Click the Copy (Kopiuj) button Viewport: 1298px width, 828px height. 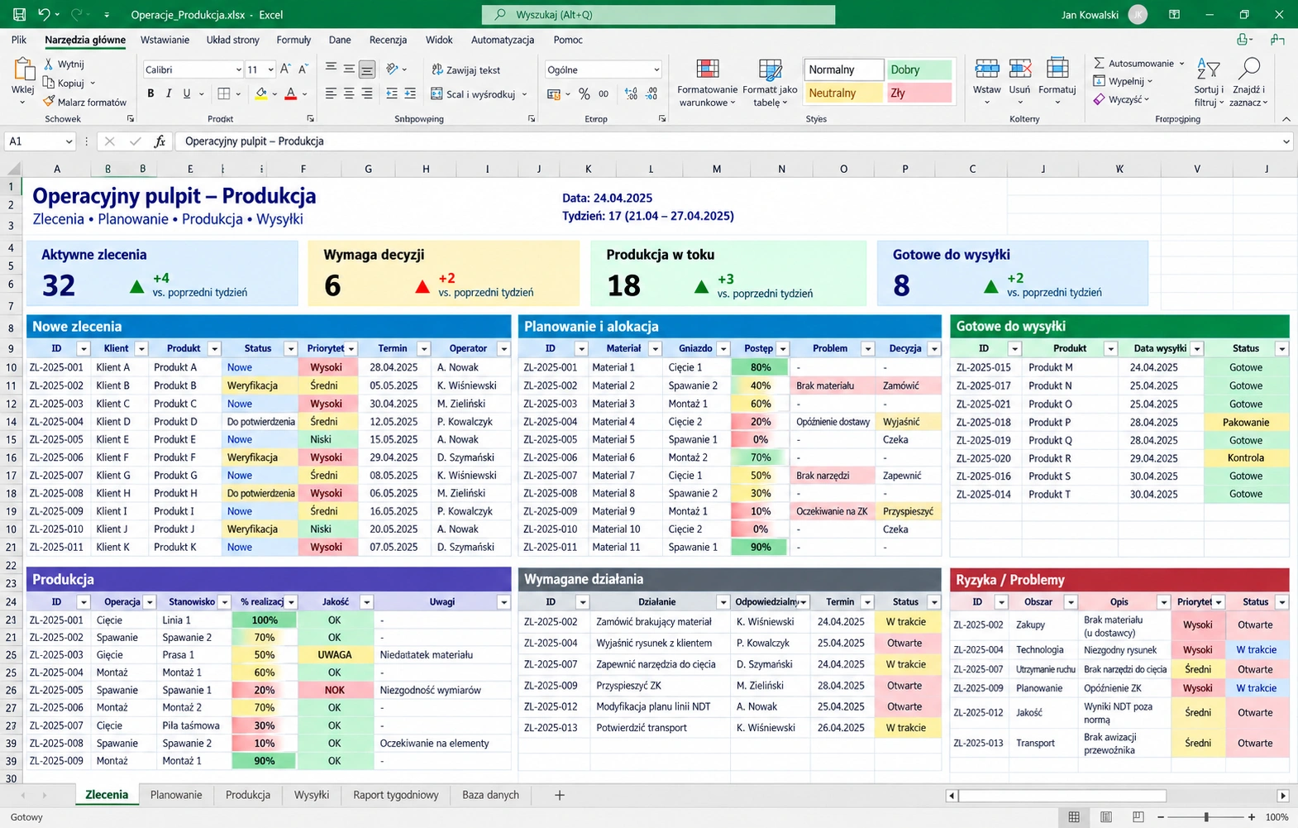click(x=64, y=83)
